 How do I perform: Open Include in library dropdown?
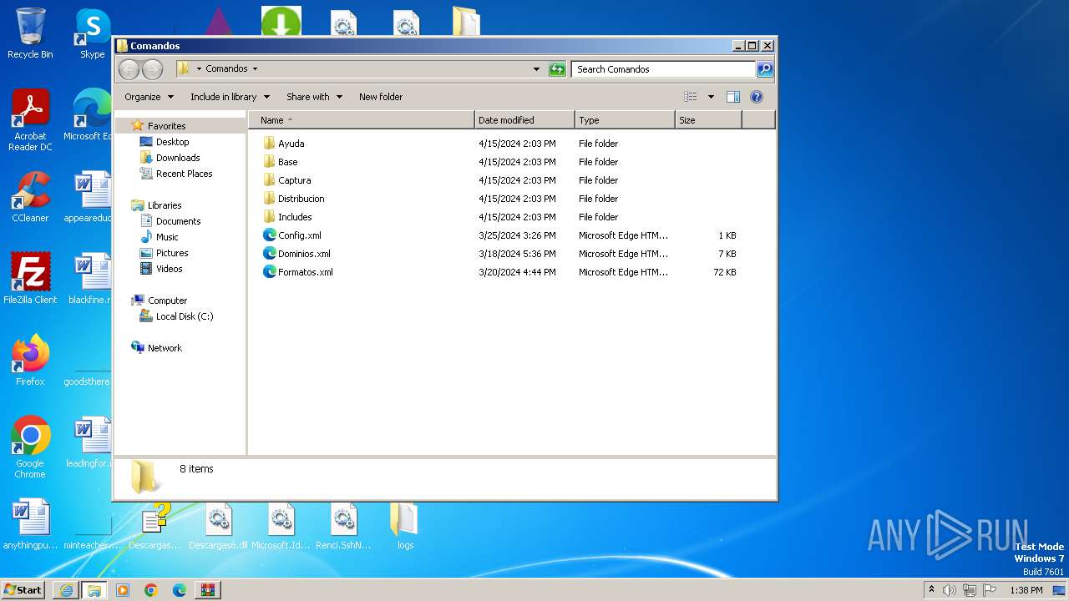coord(230,97)
